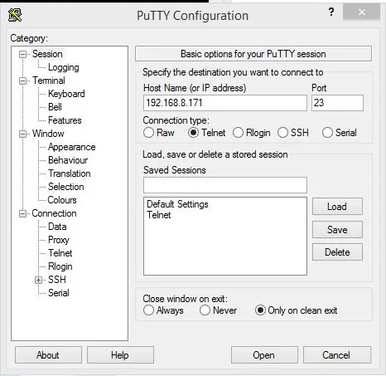The width and height of the screenshot is (386, 376).
Task: Click the Load button
Action: [x=337, y=207]
